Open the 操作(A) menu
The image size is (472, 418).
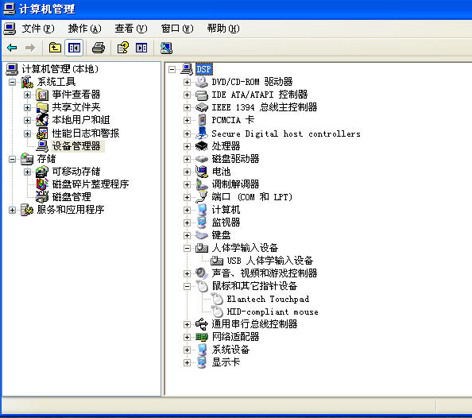click(84, 29)
